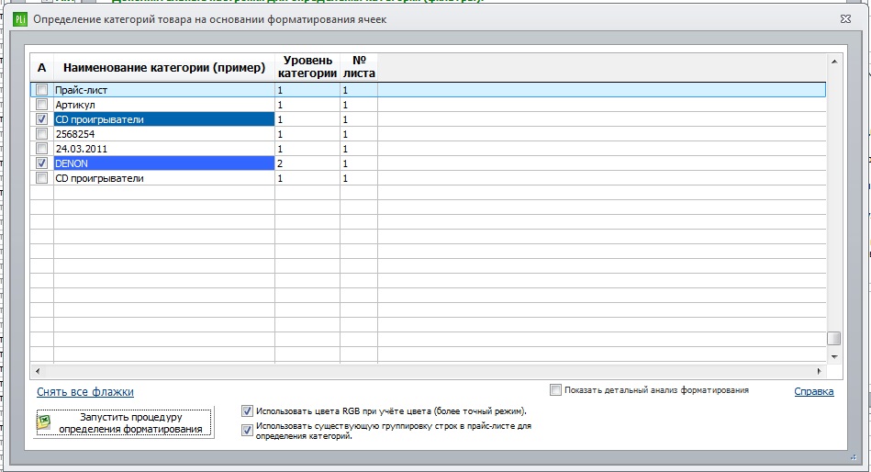Select the 24.03.2011 name cell
The width and height of the screenshot is (871, 472).
click(164, 149)
